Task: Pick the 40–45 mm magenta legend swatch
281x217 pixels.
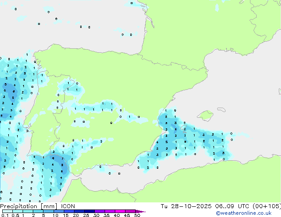Action: (120, 211)
